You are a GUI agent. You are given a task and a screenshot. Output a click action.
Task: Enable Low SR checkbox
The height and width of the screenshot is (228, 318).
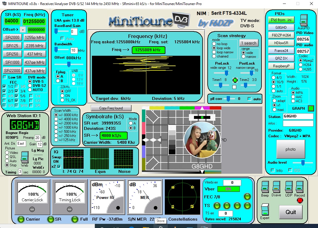[5, 77]
